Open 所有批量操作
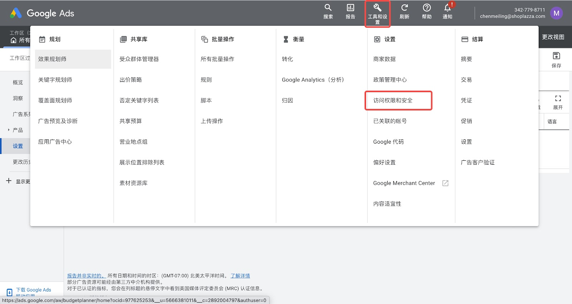Viewport: 572px width, 304px height. click(217, 59)
